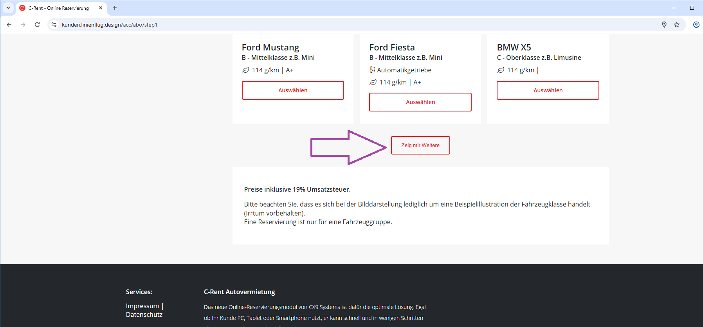Click the Zeig mir Weitere button
Image resolution: width=703 pixels, height=327 pixels.
pyautogui.click(x=420, y=145)
